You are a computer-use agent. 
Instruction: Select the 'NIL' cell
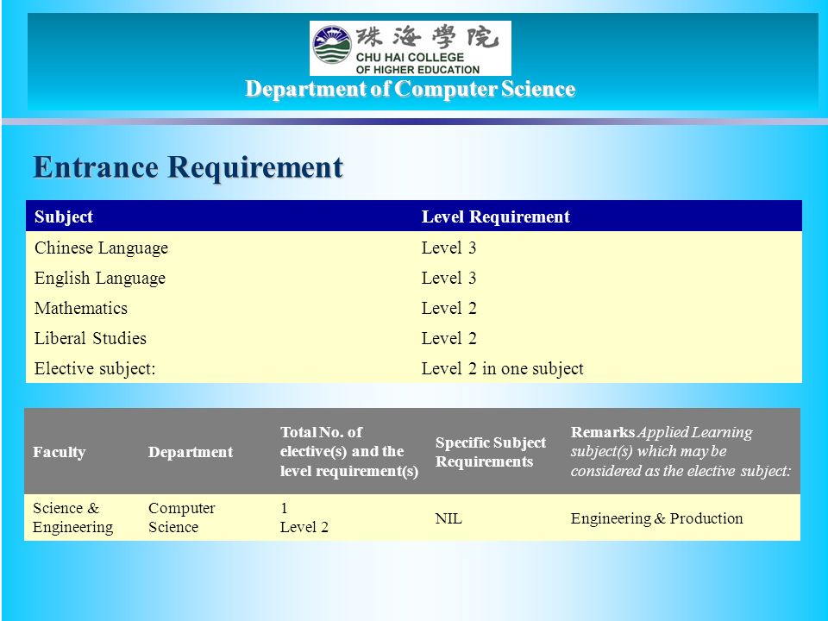point(448,518)
